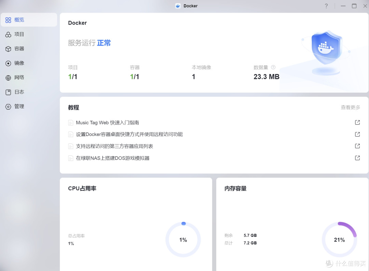369x271 pixels.
Task: Click the 5.7 GB remaining memory value
Action: coord(250,235)
